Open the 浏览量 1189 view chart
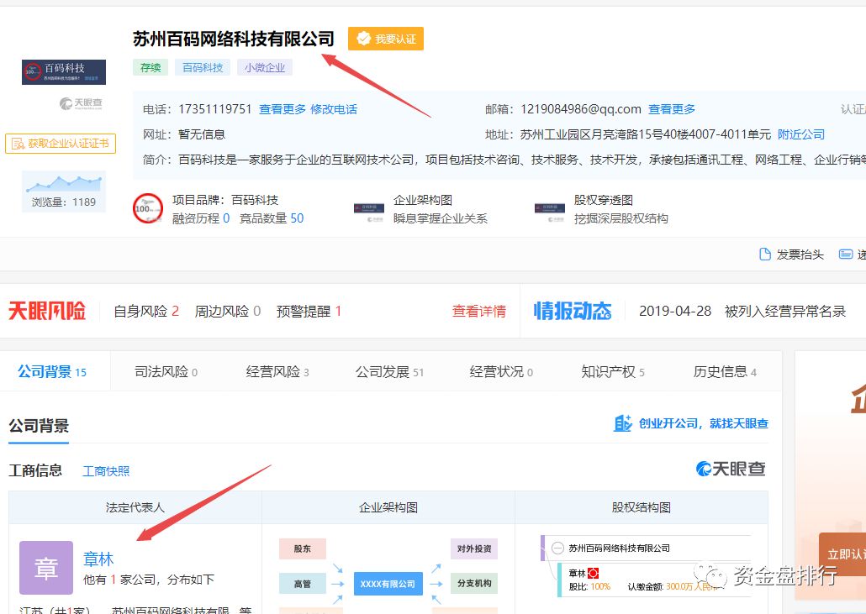Image resolution: width=866 pixels, height=614 pixels. (x=64, y=192)
